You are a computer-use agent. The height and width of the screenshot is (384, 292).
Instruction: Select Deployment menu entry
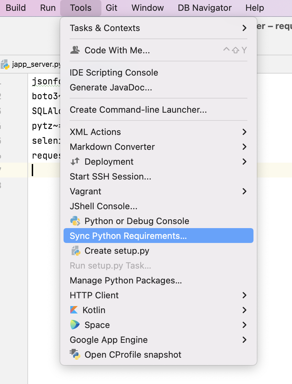159,161
